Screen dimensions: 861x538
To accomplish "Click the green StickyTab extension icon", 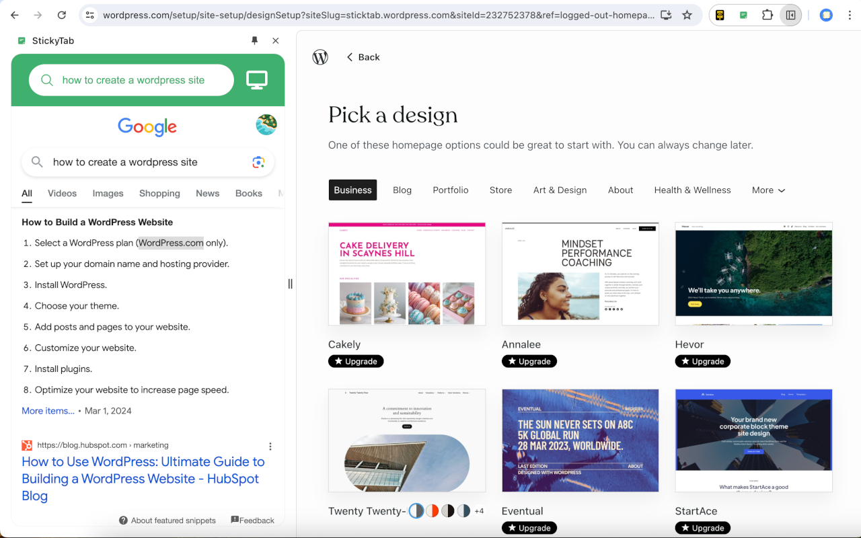I will (743, 15).
